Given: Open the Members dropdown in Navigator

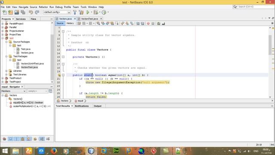Looking at the screenshot, I should [13, 91].
